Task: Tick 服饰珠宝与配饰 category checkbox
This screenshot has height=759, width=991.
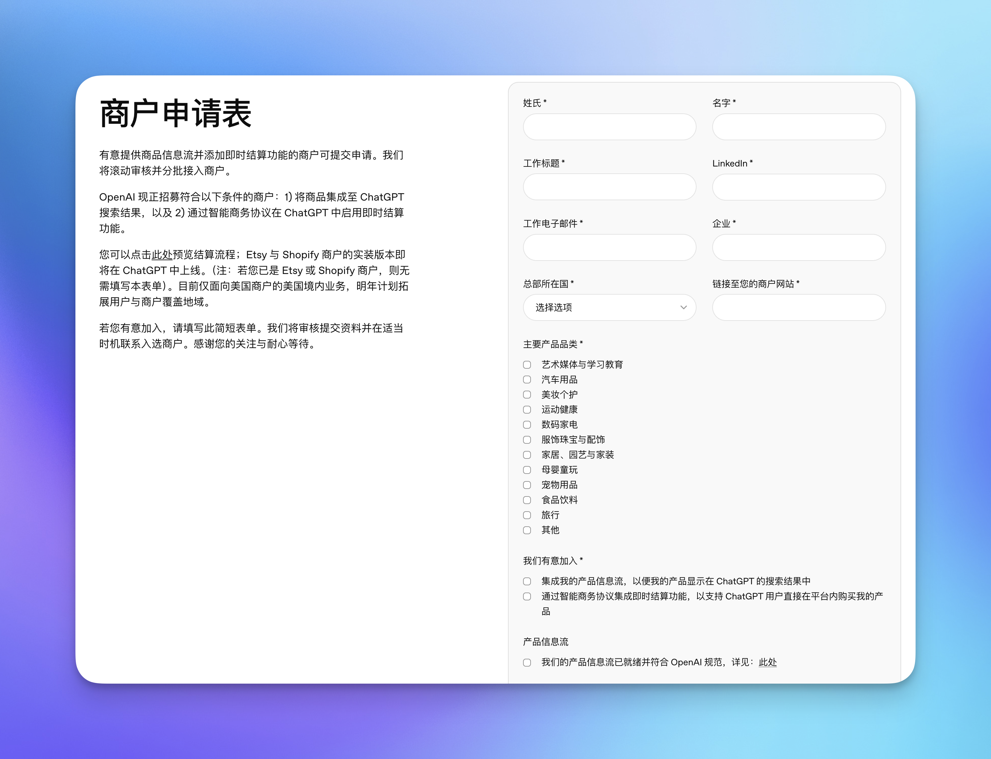Action: (x=527, y=440)
